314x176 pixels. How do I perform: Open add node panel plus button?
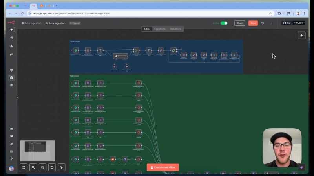pos(301,35)
